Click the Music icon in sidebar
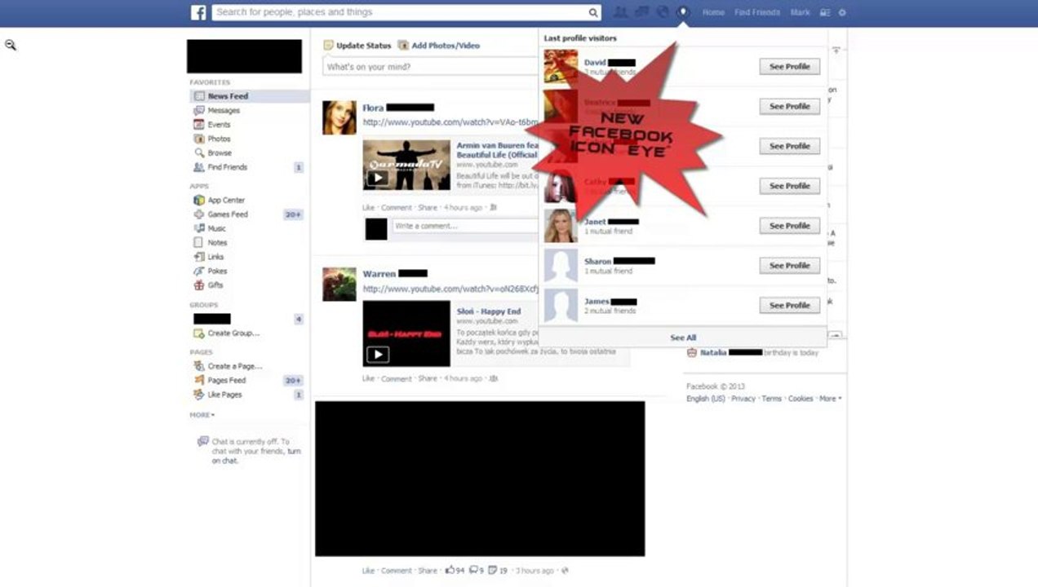 click(199, 228)
